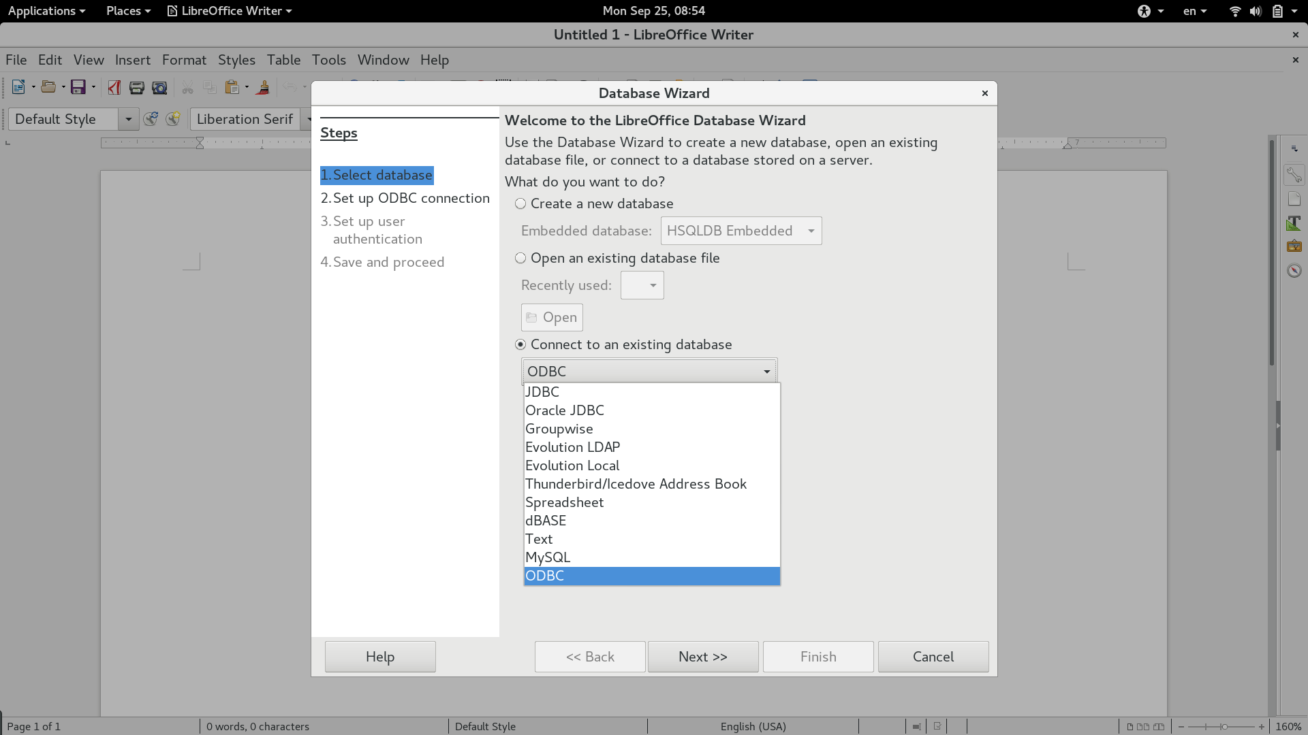
Task: Click the Next >> button
Action: [703, 657]
